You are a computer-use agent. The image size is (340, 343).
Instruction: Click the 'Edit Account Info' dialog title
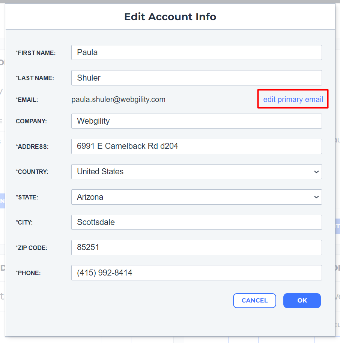point(170,17)
